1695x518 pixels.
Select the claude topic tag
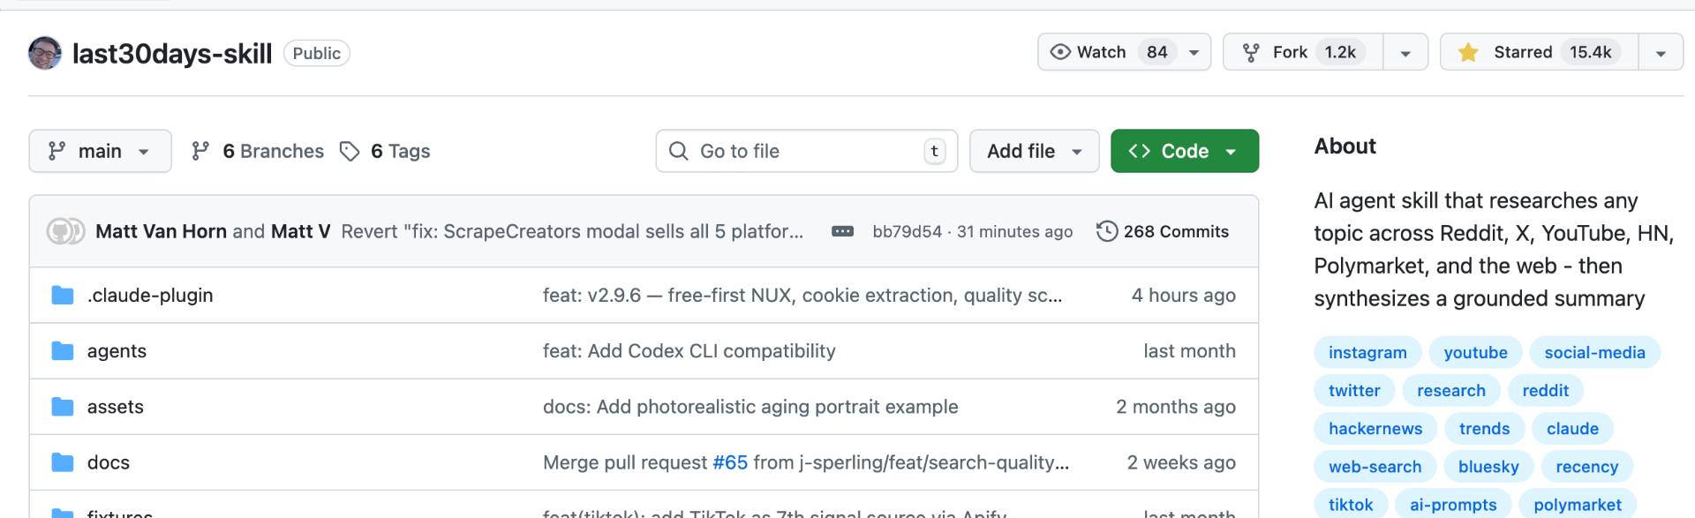[x=1572, y=428]
